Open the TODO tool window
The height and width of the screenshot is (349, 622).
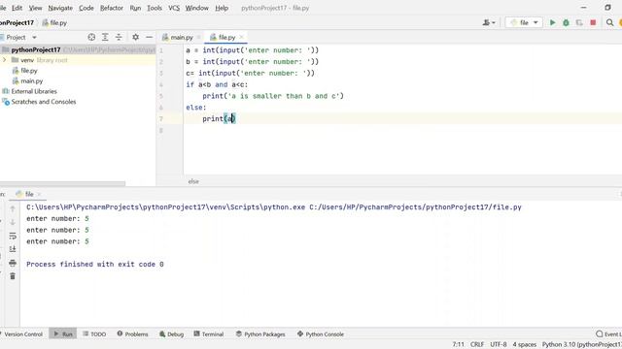point(94,333)
